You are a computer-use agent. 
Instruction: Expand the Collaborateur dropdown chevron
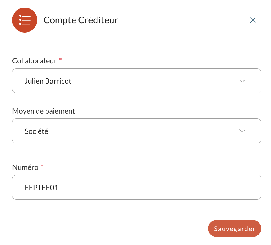[242, 81]
